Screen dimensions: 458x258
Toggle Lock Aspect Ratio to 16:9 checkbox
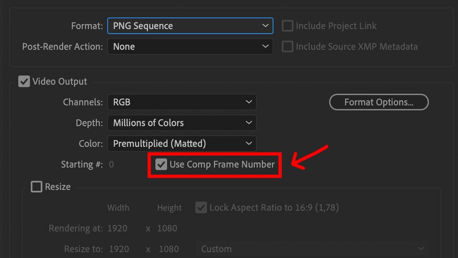(x=201, y=208)
